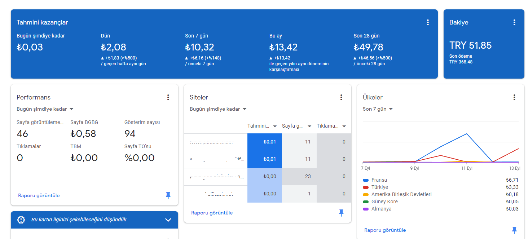
Task: View report link in Ülkeler card
Action: tap(385, 230)
